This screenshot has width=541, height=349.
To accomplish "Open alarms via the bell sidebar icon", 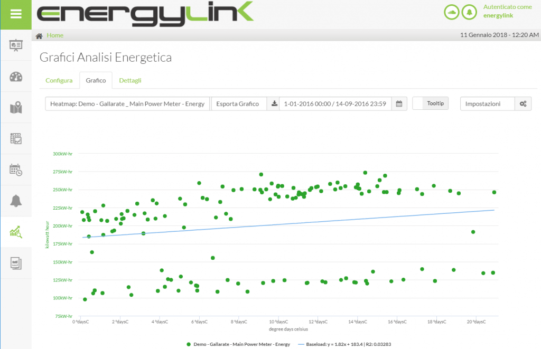I will point(16,201).
